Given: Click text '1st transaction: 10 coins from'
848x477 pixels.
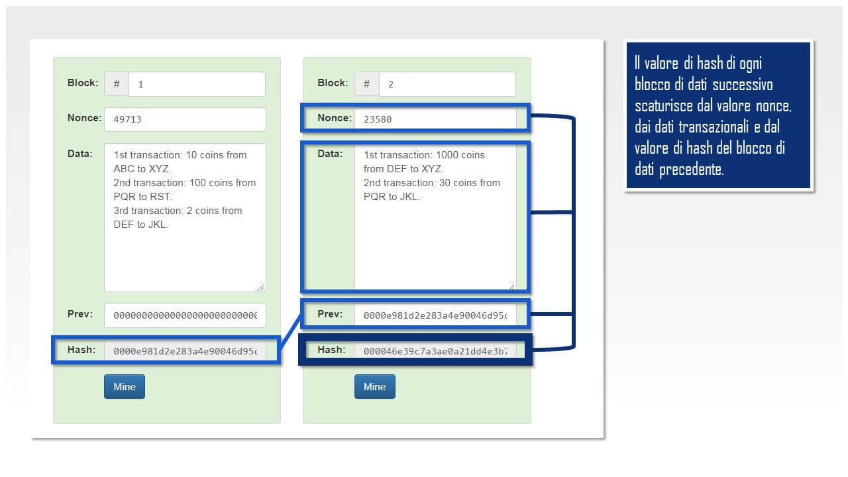Looking at the screenshot, I should [180, 155].
